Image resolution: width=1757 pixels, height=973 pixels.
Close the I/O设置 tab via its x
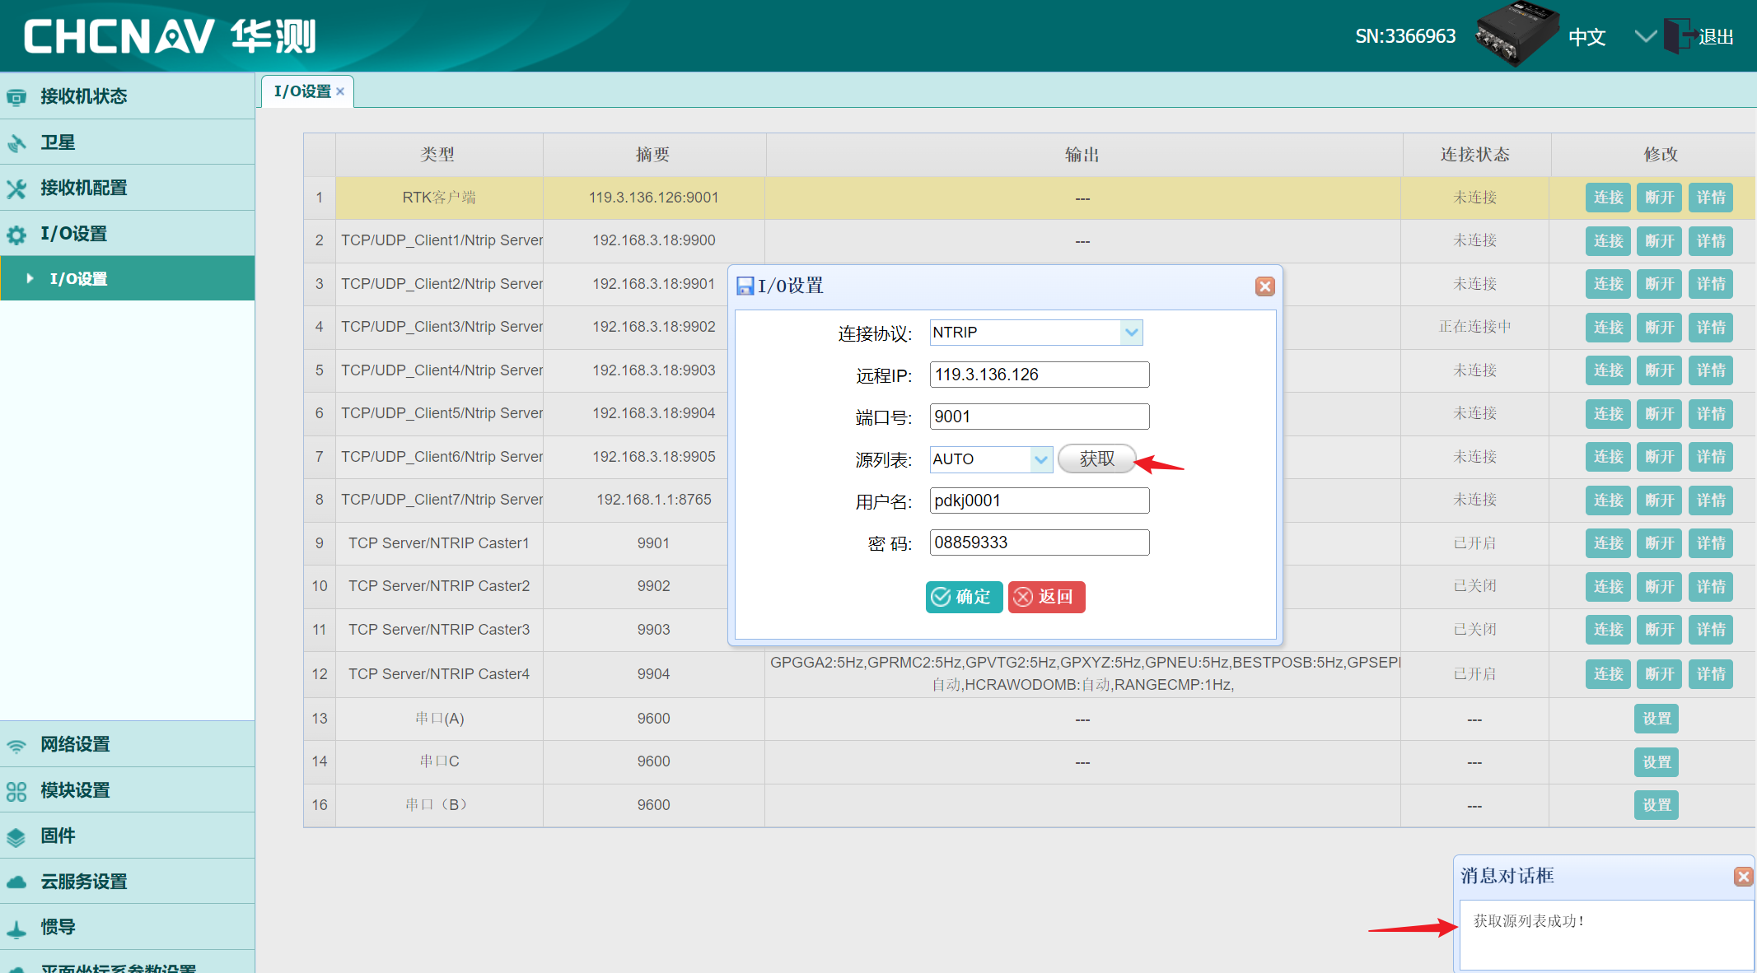pyautogui.click(x=340, y=92)
